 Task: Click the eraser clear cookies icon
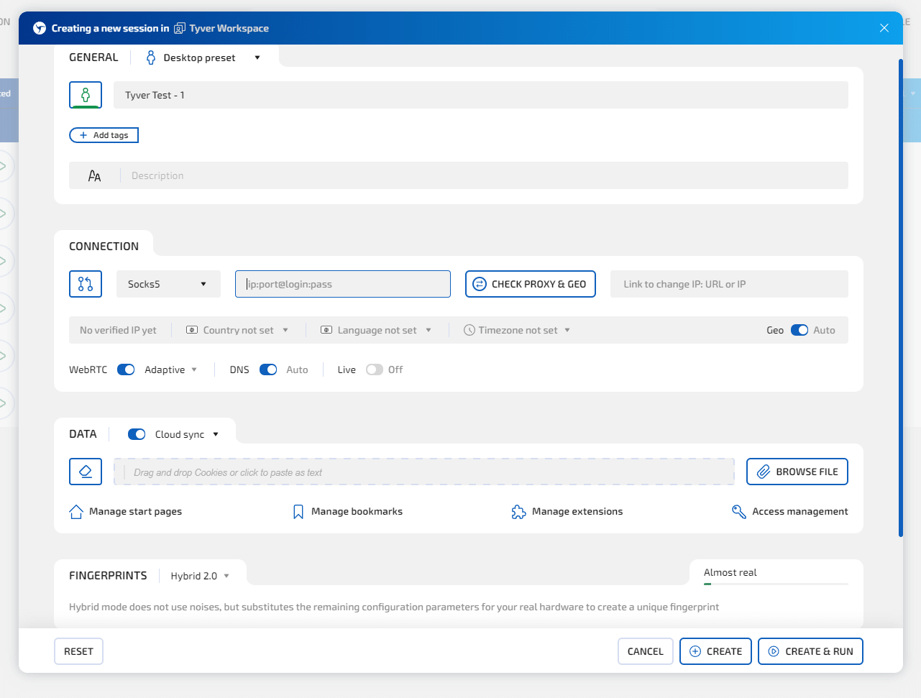pyautogui.click(x=86, y=472)
